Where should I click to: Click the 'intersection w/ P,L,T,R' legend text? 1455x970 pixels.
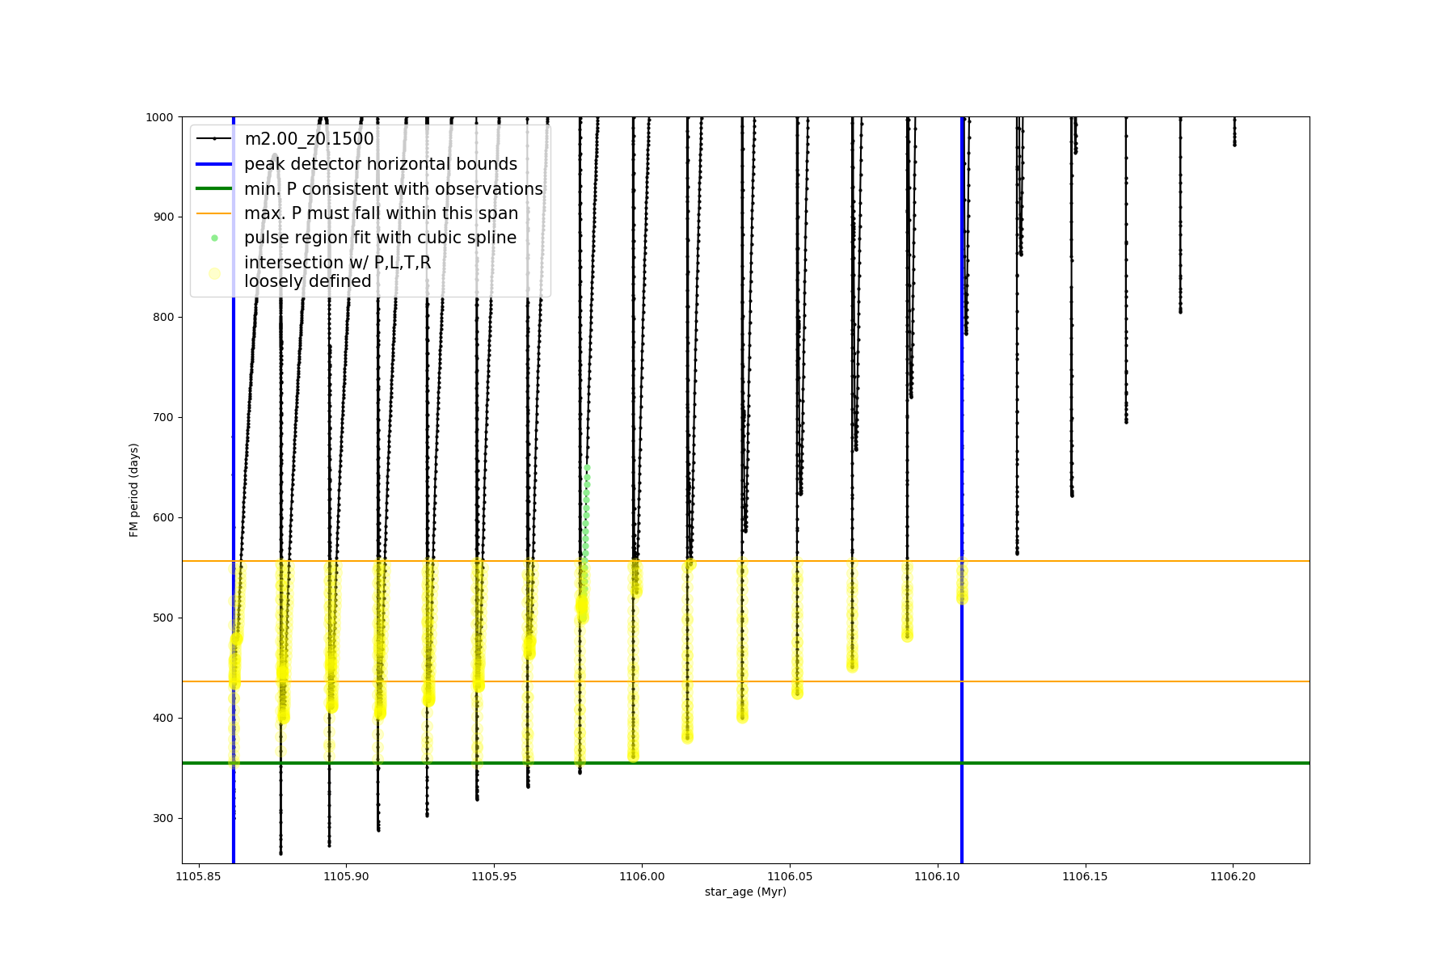click(337, 263)
